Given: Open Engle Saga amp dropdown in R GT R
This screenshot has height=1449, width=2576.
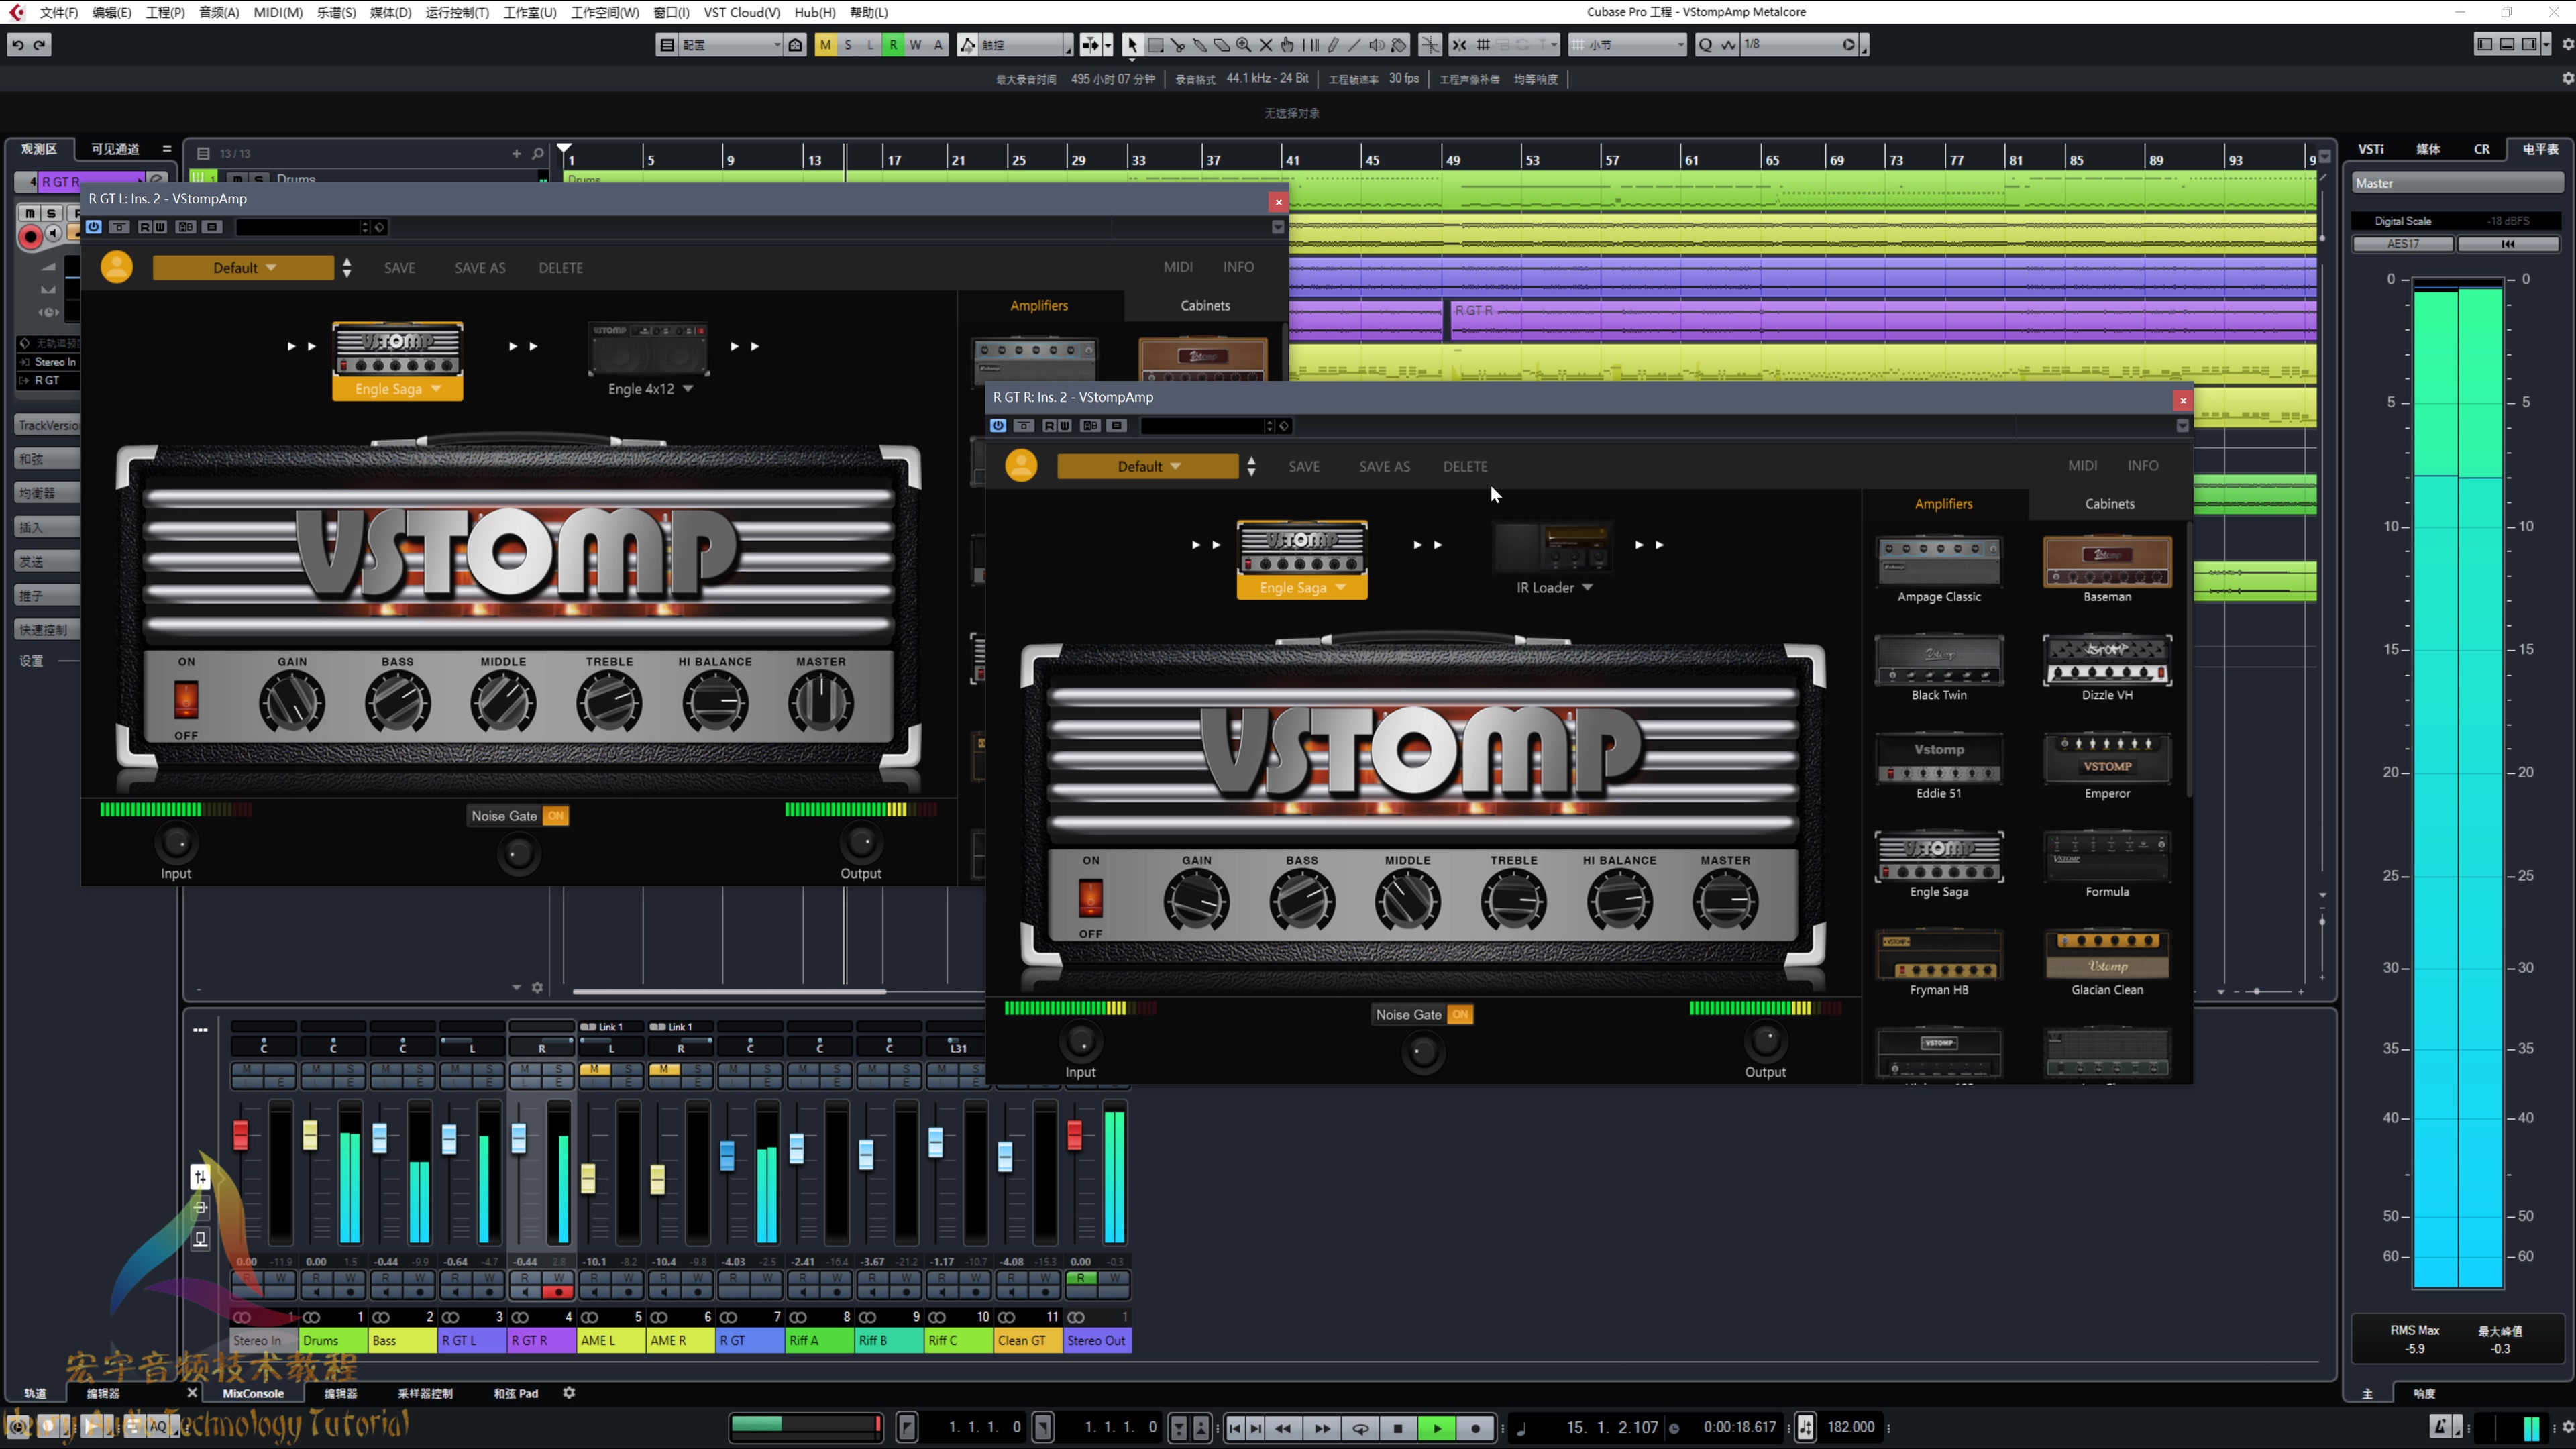Looking at the screenshot, I should [1302, 587].
